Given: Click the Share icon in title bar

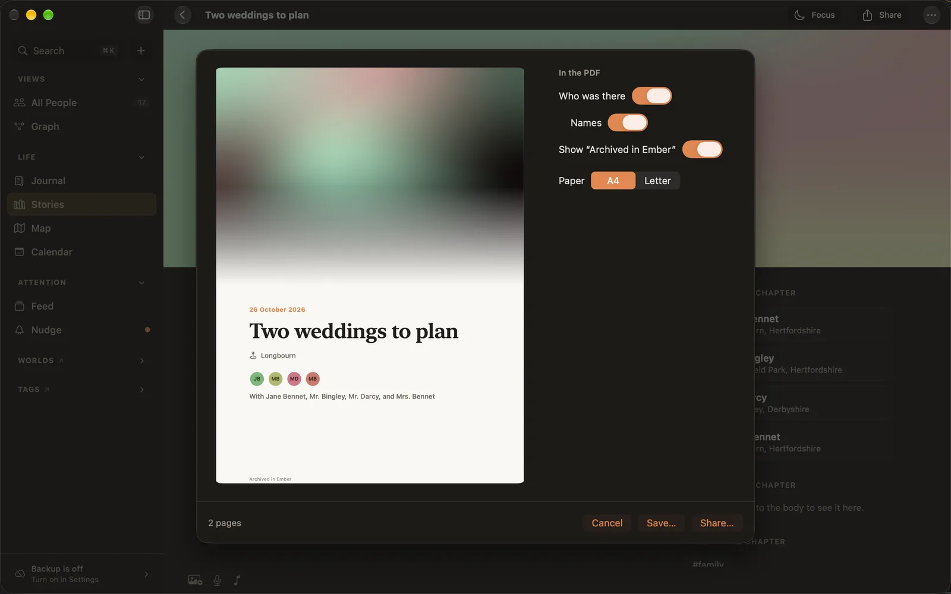Looking at the screenshot, I should coord(882,15).
